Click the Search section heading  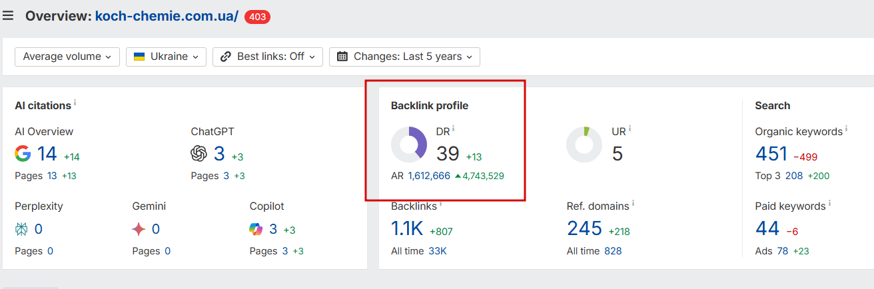coord(772,105)
